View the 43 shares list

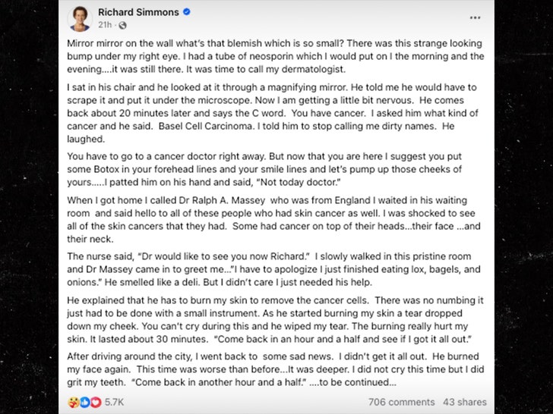(464, 402)
